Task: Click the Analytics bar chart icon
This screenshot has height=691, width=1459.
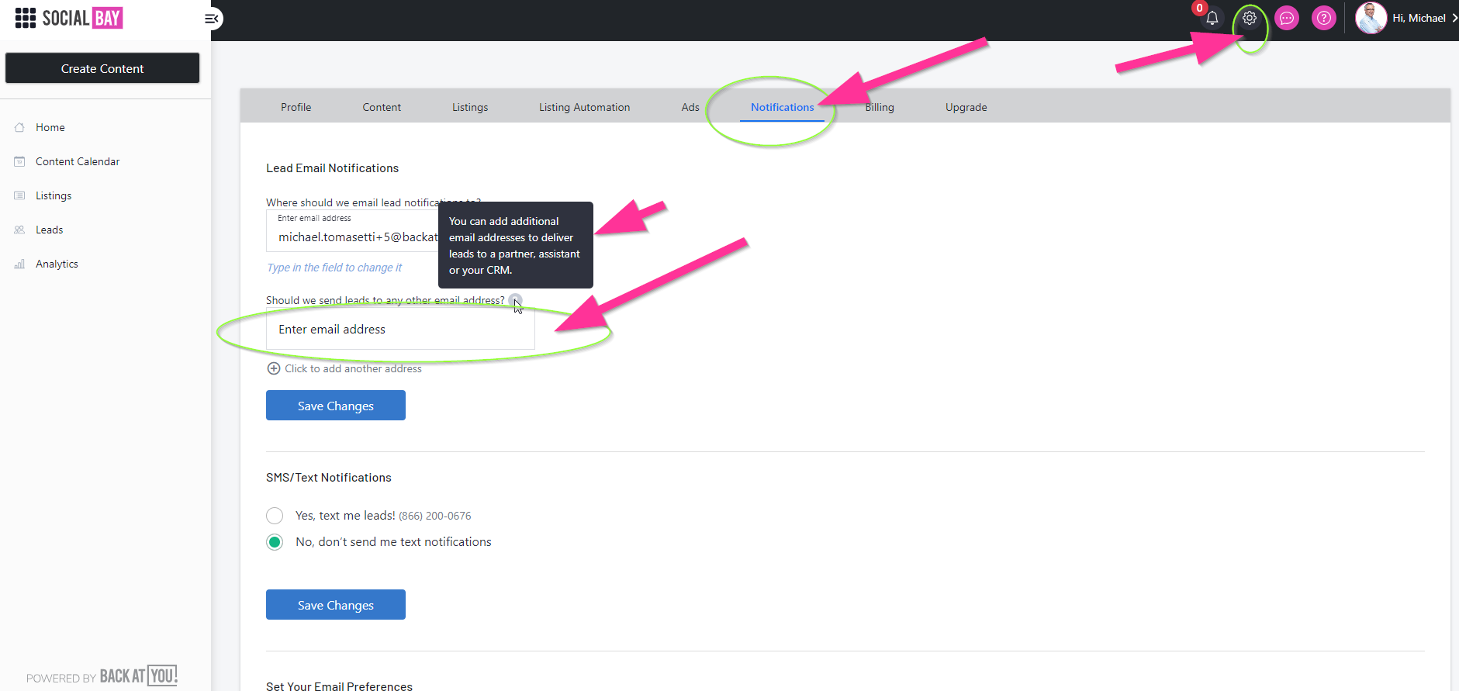Action: 19,264
